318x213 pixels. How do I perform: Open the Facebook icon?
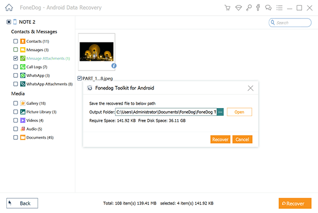click(x=258, y=8)
